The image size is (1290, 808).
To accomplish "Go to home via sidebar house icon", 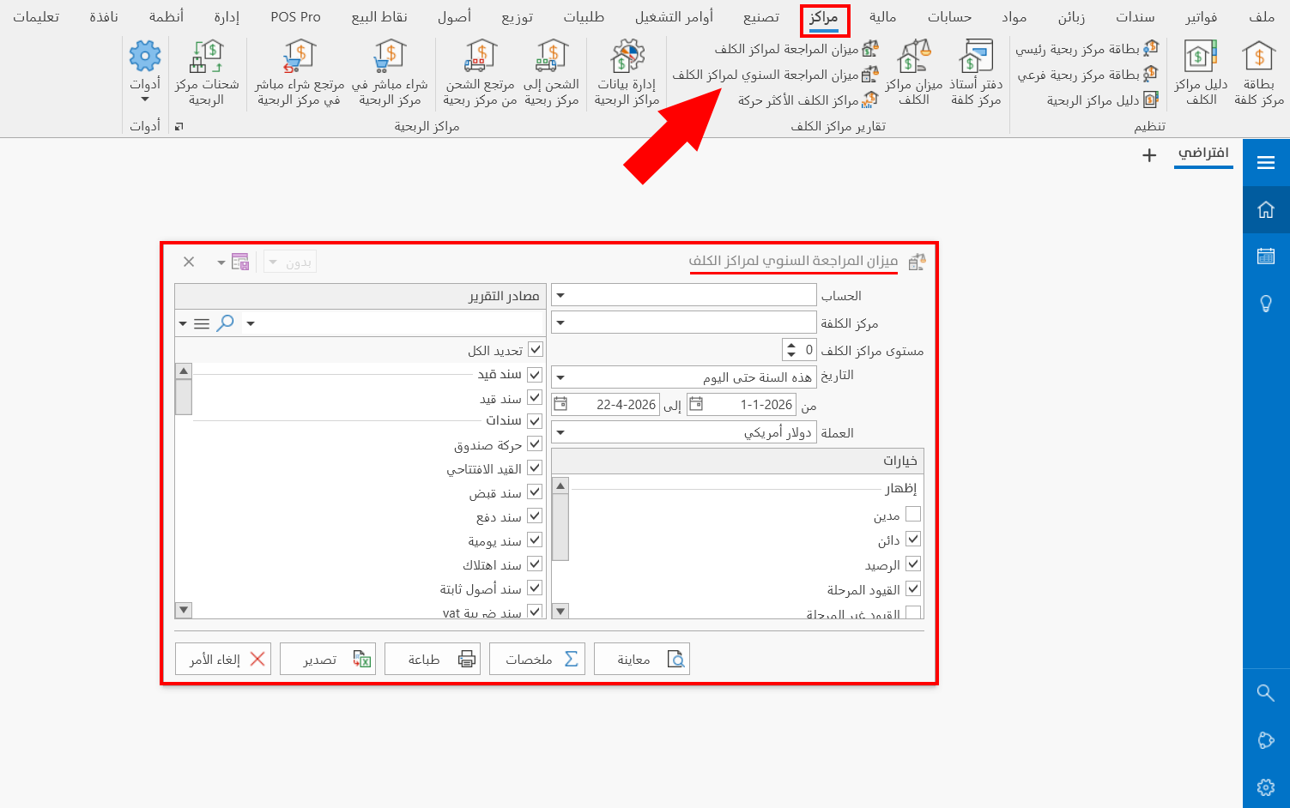I will pos(1266,209).
